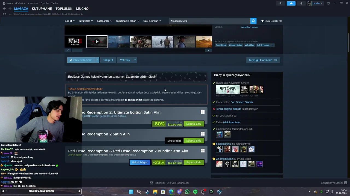The image size is (350, 196).
Task: Expand Kategoriler menu
Action: tap(104, 21)
